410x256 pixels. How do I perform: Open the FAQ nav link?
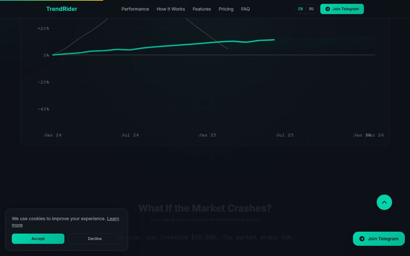(245, 9)
